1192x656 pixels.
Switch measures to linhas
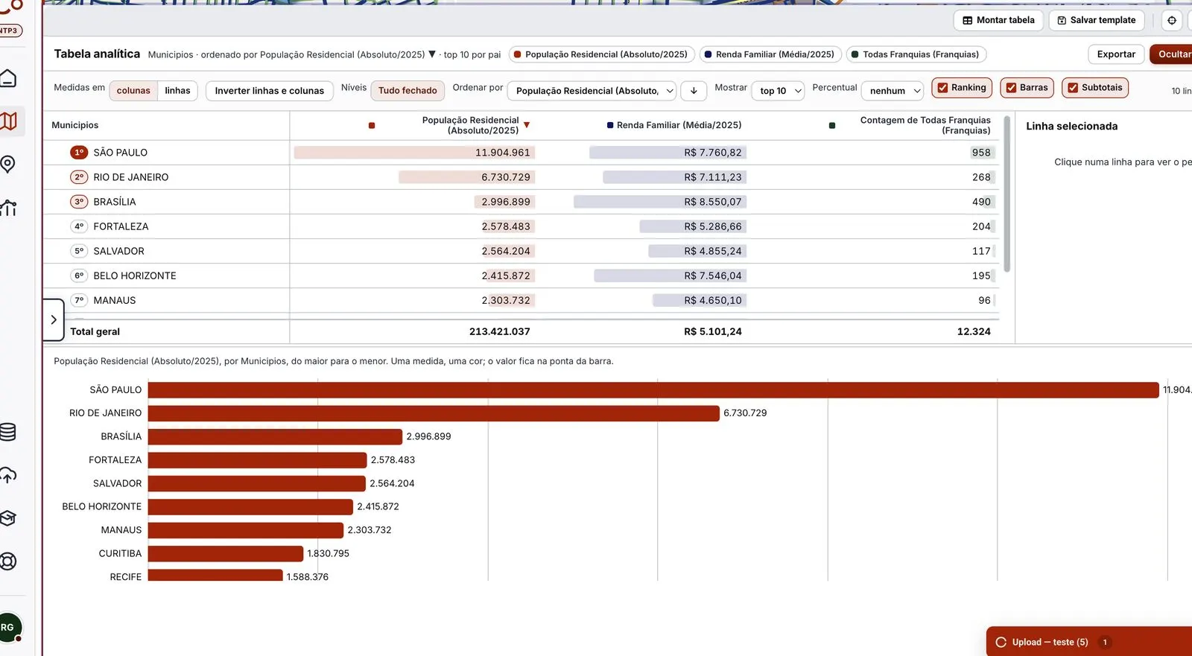tap(177, 91)
